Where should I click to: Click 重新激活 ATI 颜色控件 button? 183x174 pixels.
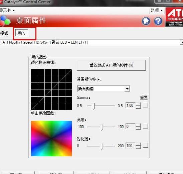coord(112,65)
